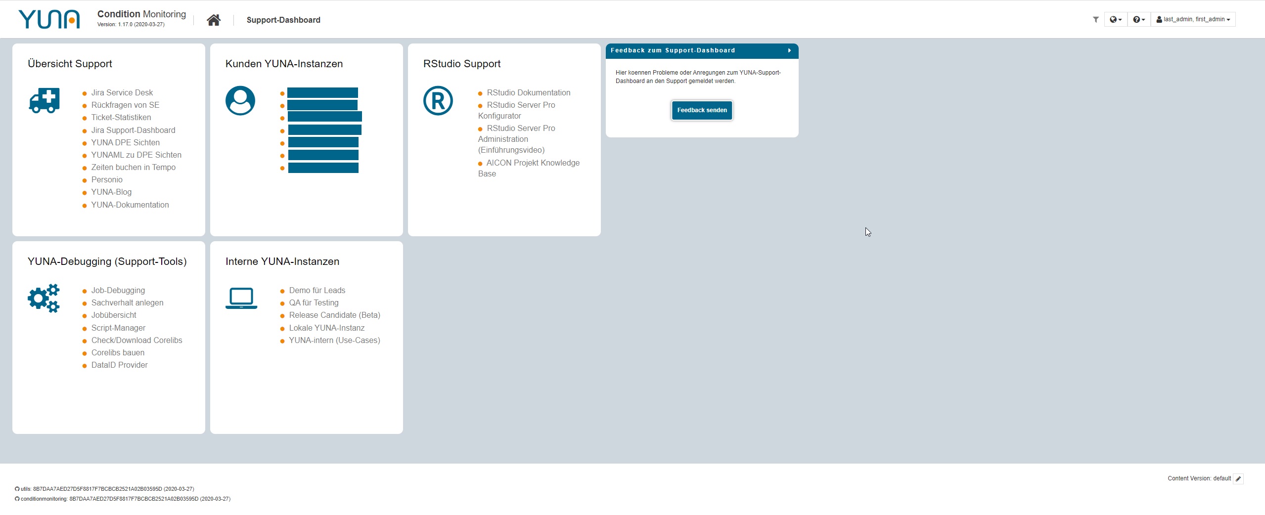Open Jira Support-Dashboard link
1265x515 pixels.
(133, 130)
